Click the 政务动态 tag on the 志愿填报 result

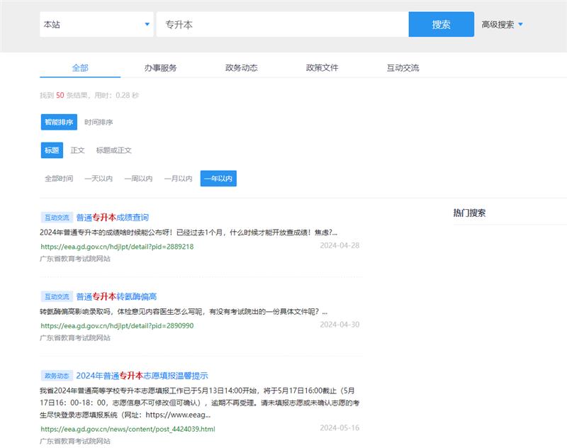coord(57,376)
